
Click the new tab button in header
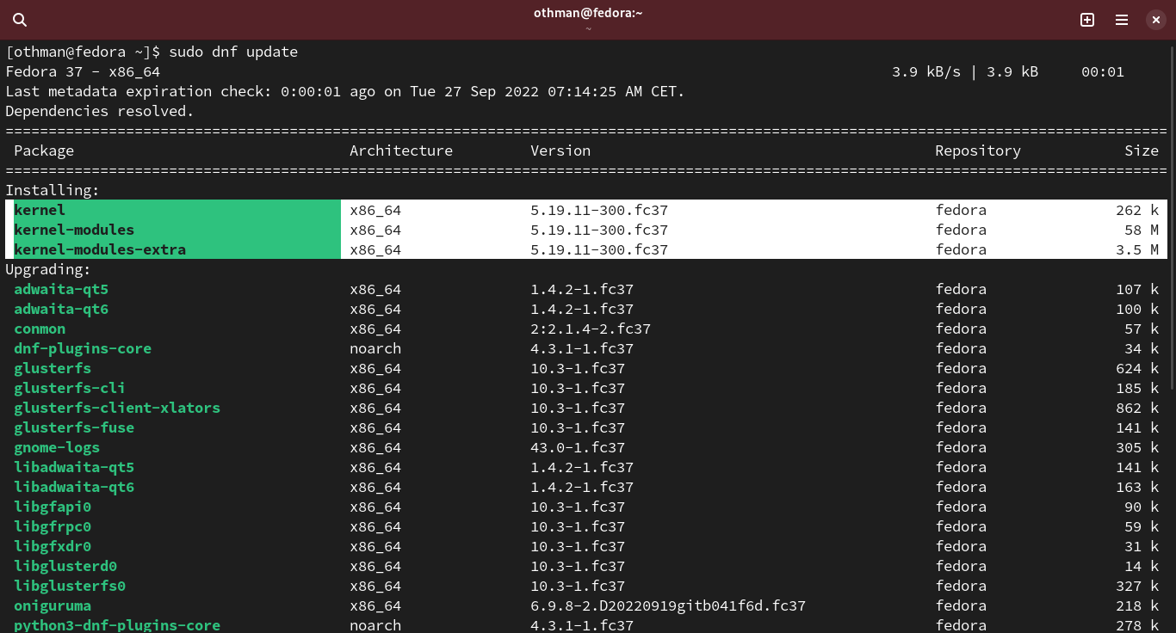click(1087, 20)
